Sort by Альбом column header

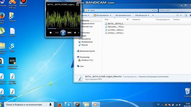pos(176,19)
